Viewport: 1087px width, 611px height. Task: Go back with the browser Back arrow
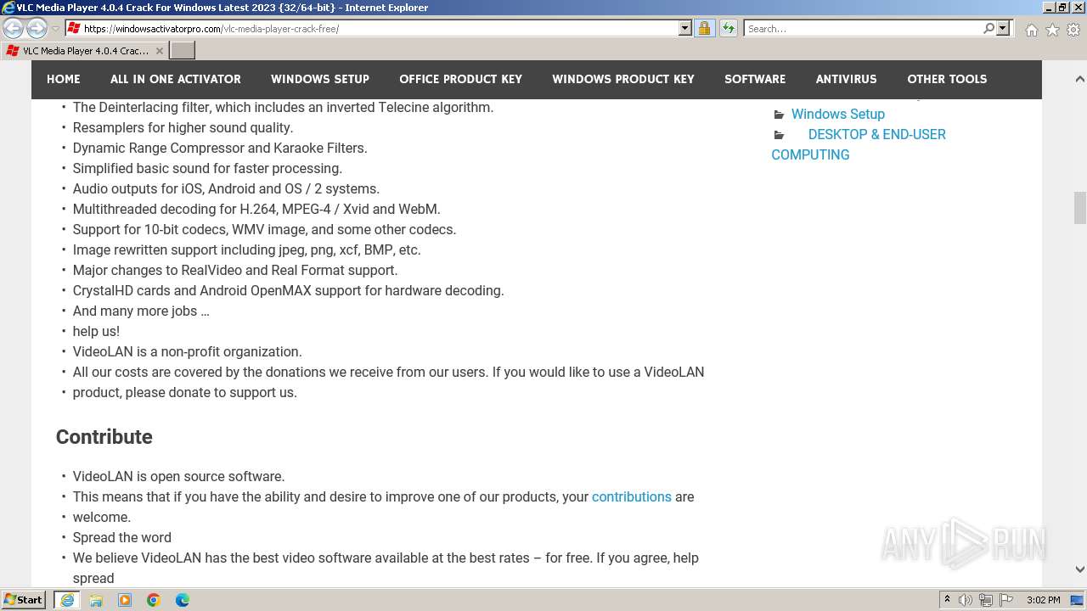(14, 28)
